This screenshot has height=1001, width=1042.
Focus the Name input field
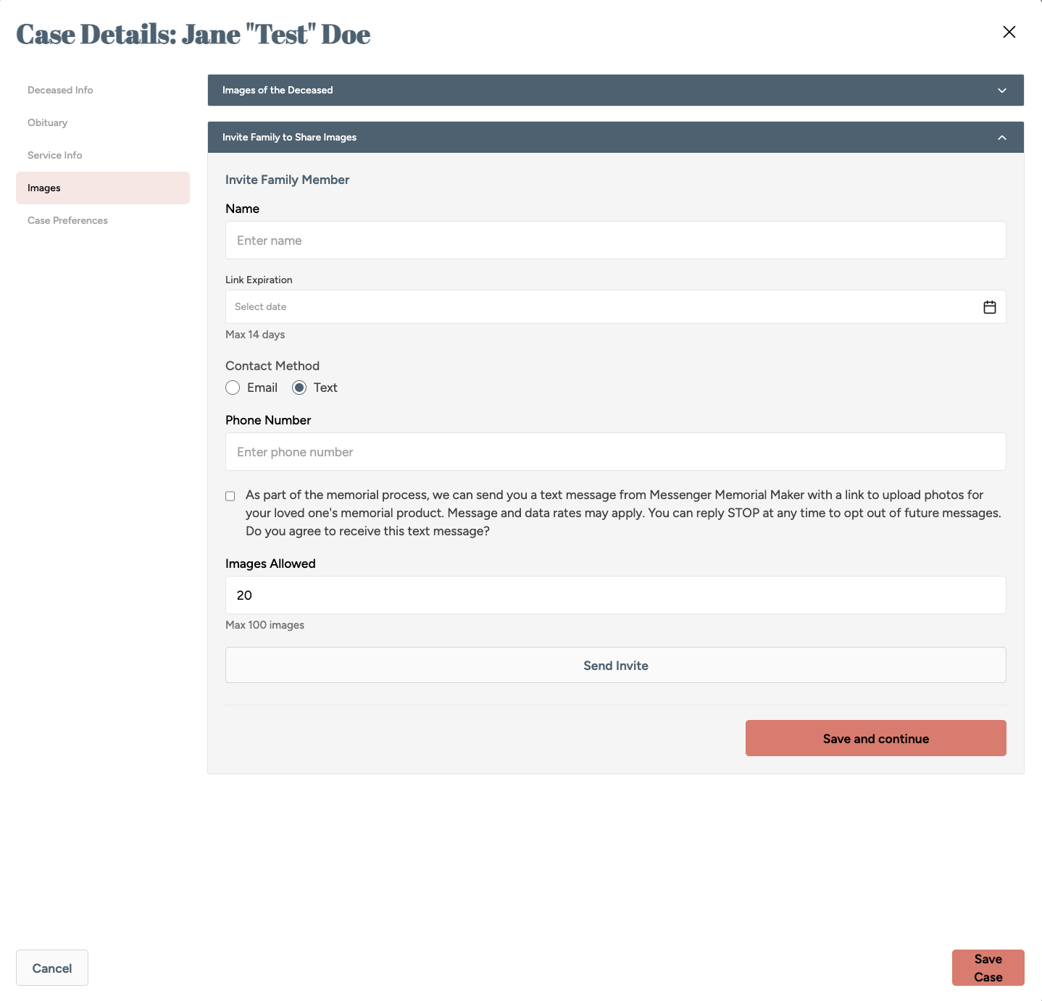[615, 240]
